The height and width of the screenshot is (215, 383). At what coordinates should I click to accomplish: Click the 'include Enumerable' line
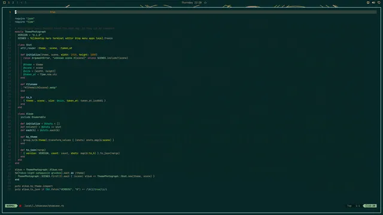click(x=33, y=117)
